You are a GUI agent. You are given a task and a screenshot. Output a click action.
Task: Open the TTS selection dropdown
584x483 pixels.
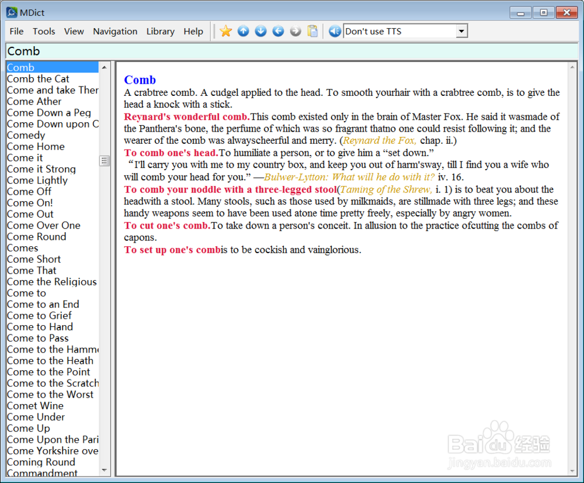pyautogui.click(x=461, y=32)
